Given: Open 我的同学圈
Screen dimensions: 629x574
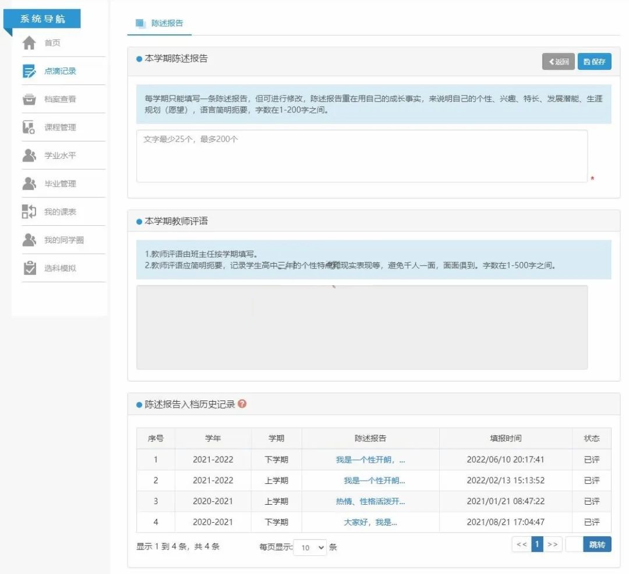Looking at the screenshot, I should [x=64, y=240].
